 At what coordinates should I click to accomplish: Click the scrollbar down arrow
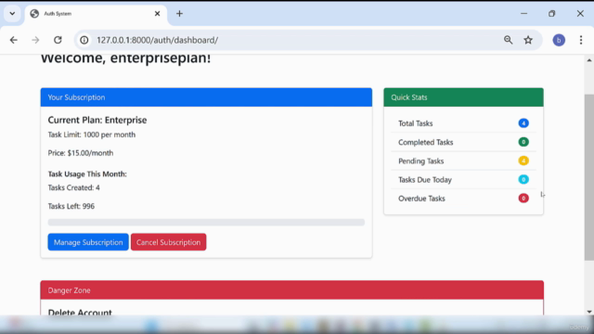point(589,312)
